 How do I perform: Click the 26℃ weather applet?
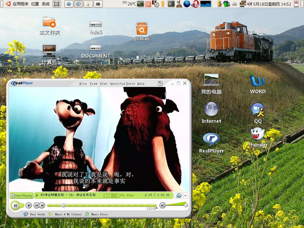pos(129,4)
